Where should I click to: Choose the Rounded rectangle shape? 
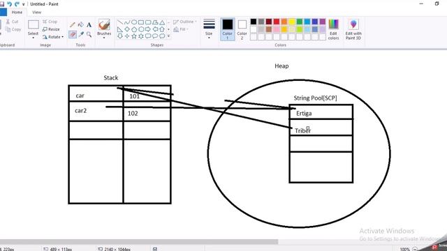pyautogui.click(x=148, y=22)
